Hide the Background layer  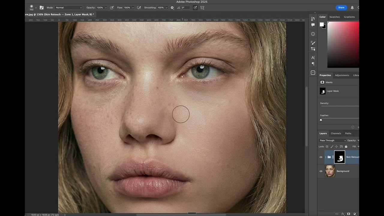tap(321, 171)
